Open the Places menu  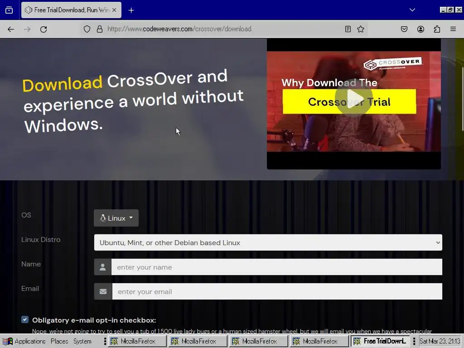point(59,341)
